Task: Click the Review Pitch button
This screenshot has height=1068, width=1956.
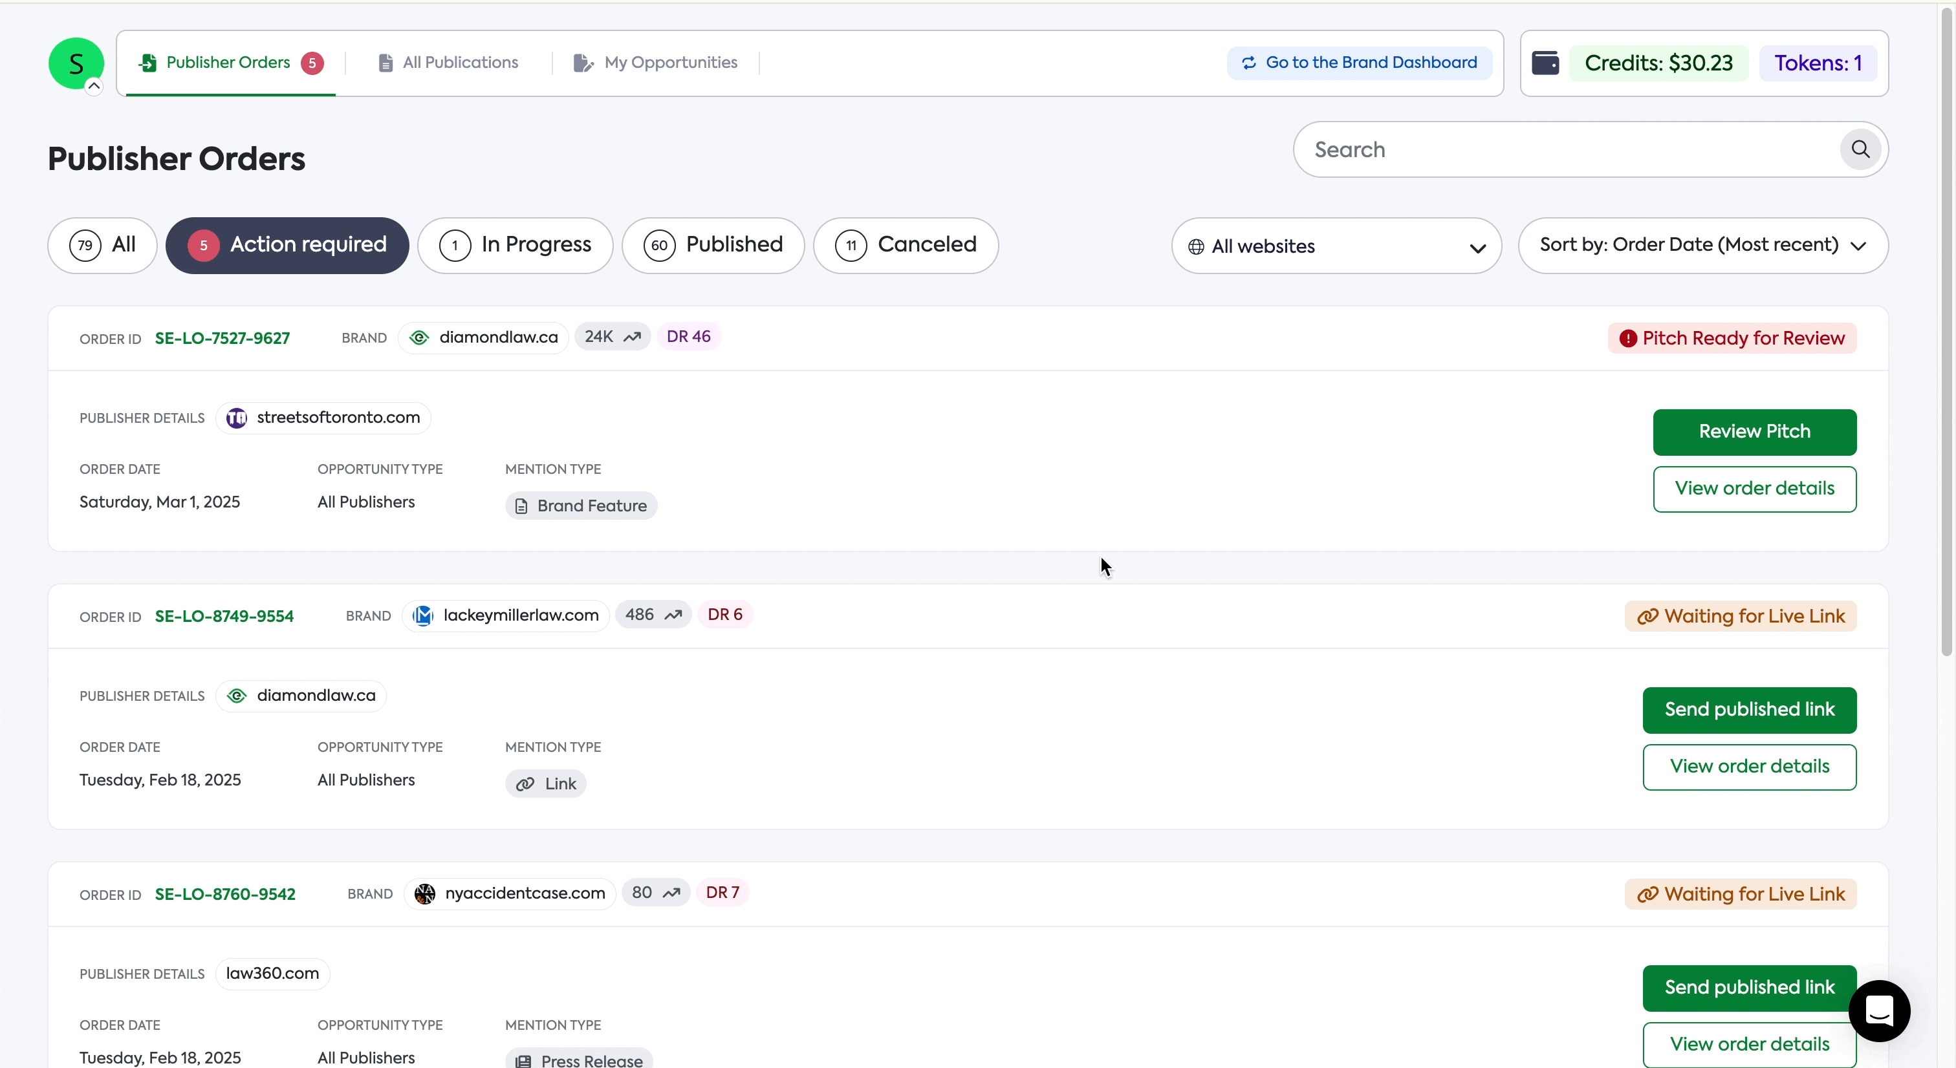Action: pyautogui.click(x=1755, y=432)
